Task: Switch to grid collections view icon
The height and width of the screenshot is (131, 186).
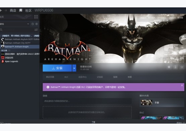Action: pyautogui.click(x=36, y=17)
